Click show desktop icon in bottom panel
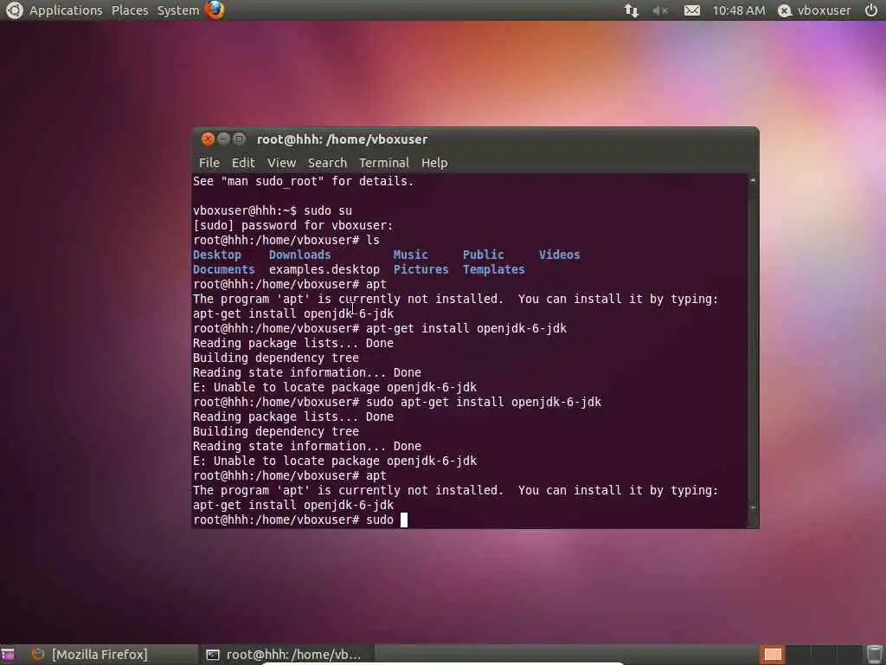 (8, 655)
